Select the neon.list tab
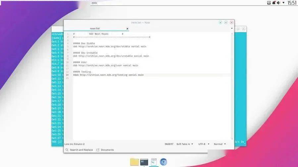The width and height of the screenshot is (298, 167). (x=95, y=29)
